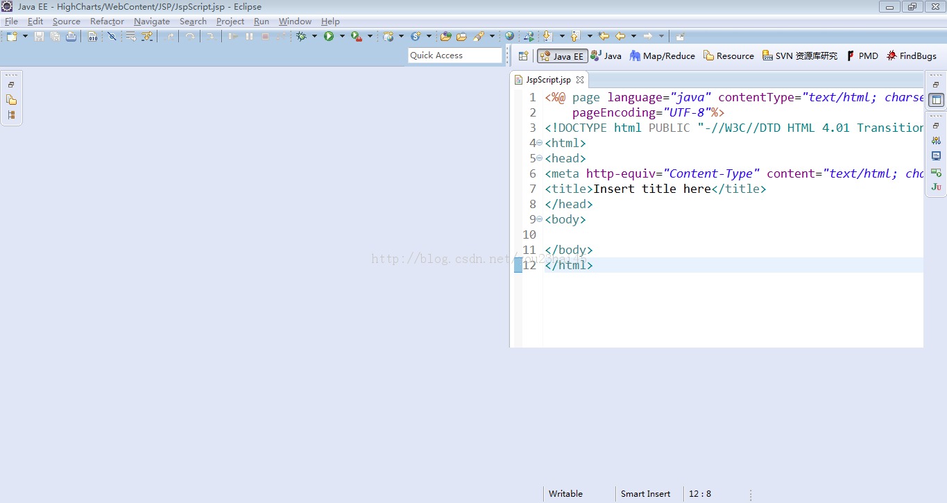Open the dropdown arrow beside Debug icon
The image size is (947, 503).
pos(314,36)
